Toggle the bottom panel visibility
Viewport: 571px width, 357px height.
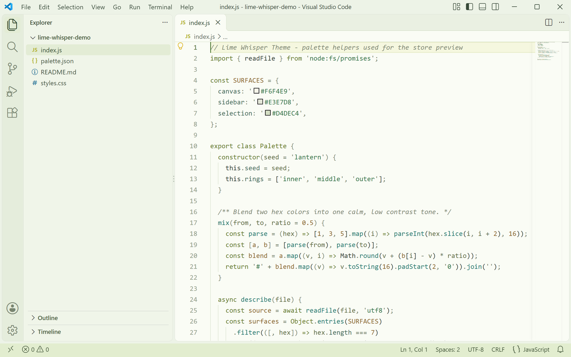(483, 7)
